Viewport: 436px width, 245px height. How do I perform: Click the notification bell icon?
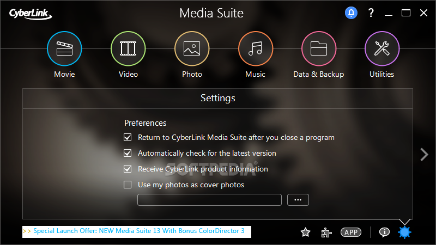tap(351, 13)
